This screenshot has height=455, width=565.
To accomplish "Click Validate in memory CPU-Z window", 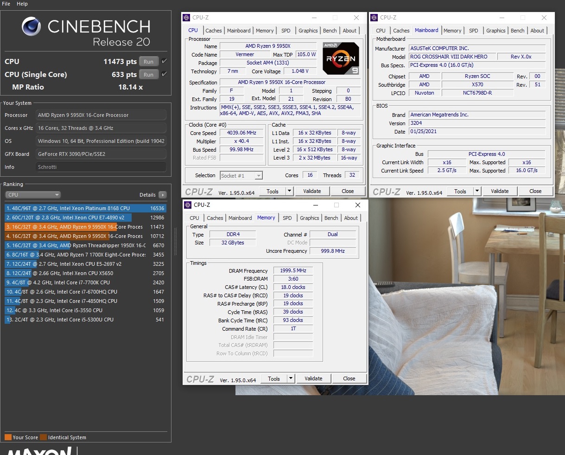I will [x=313, y=378].
